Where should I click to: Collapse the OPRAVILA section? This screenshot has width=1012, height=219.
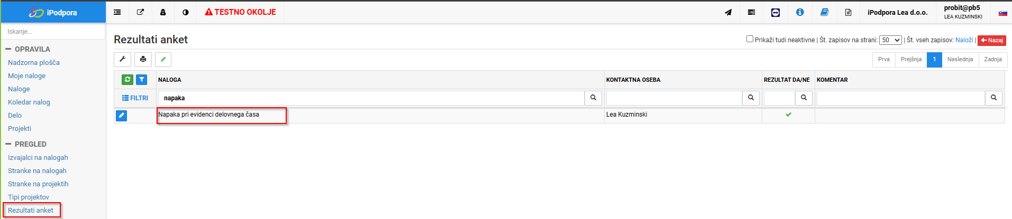[x=8, y=49]
